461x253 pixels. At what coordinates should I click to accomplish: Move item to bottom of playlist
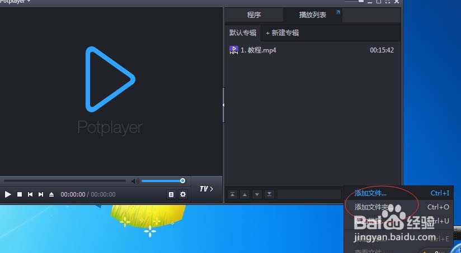tap(269, 194)
